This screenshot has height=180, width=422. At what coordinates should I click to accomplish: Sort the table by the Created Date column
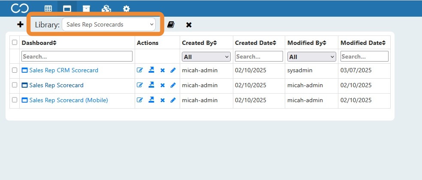click(x=256, y=43)
